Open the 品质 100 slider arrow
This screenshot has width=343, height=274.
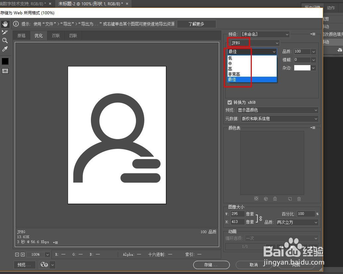(314, 52)
